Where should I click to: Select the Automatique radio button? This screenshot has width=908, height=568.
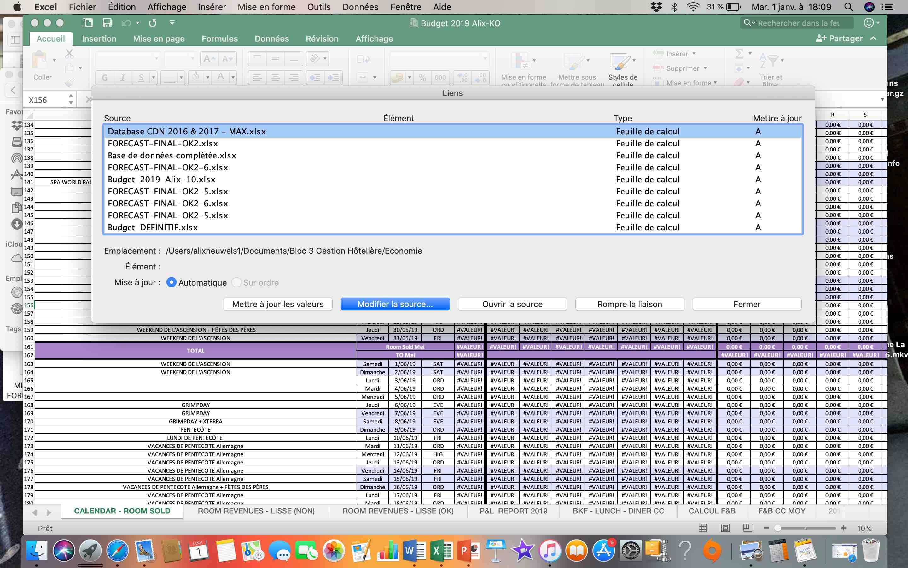pyautogui.click(x=172, y=282)
